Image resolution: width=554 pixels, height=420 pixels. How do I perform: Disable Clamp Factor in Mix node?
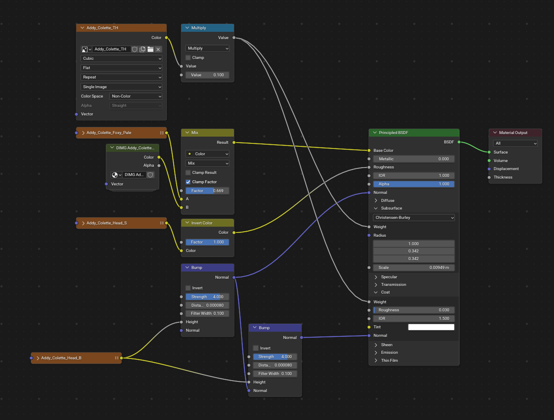coord(188,182)
